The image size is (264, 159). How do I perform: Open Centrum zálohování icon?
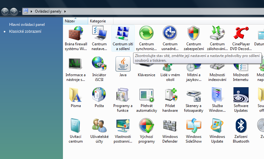(x=217, y=33)
